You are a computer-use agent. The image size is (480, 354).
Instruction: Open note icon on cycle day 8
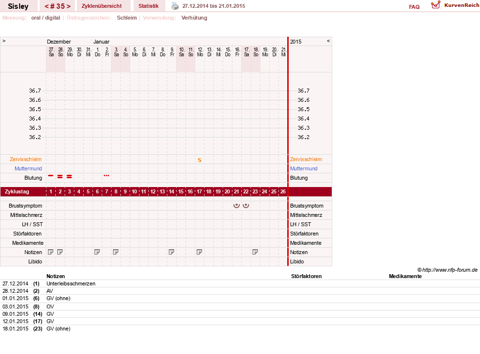(x=115, y=252)
